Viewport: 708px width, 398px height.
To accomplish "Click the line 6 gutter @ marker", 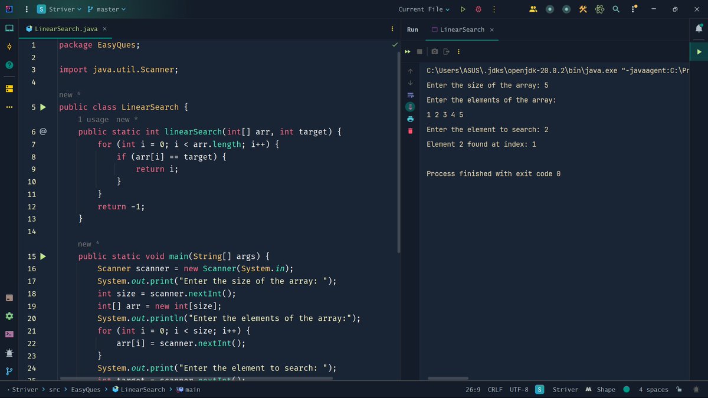I will pyautogui.click(x=42, y=132).
